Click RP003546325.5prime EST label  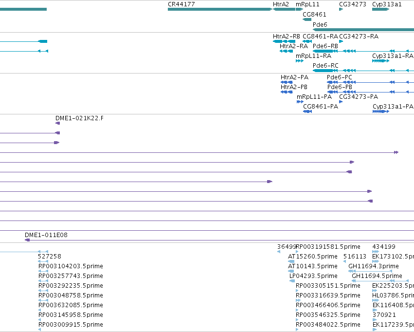[328, 315]
